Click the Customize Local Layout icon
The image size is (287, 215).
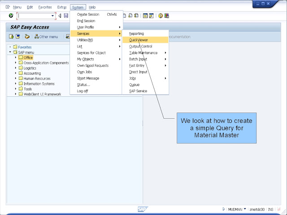(166, 16)
